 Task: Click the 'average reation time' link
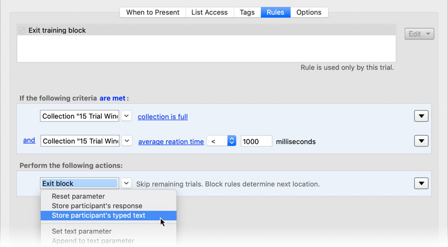(171, 142)
